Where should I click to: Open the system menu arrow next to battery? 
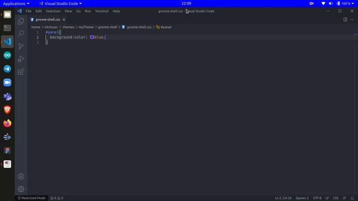click(353, 3)
